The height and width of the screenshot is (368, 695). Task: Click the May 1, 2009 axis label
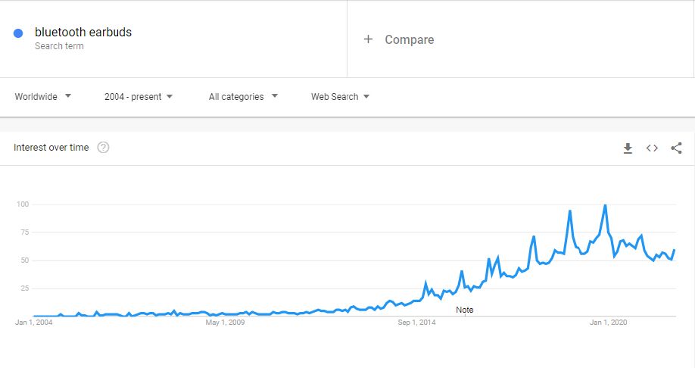click(x=225, y=323)
